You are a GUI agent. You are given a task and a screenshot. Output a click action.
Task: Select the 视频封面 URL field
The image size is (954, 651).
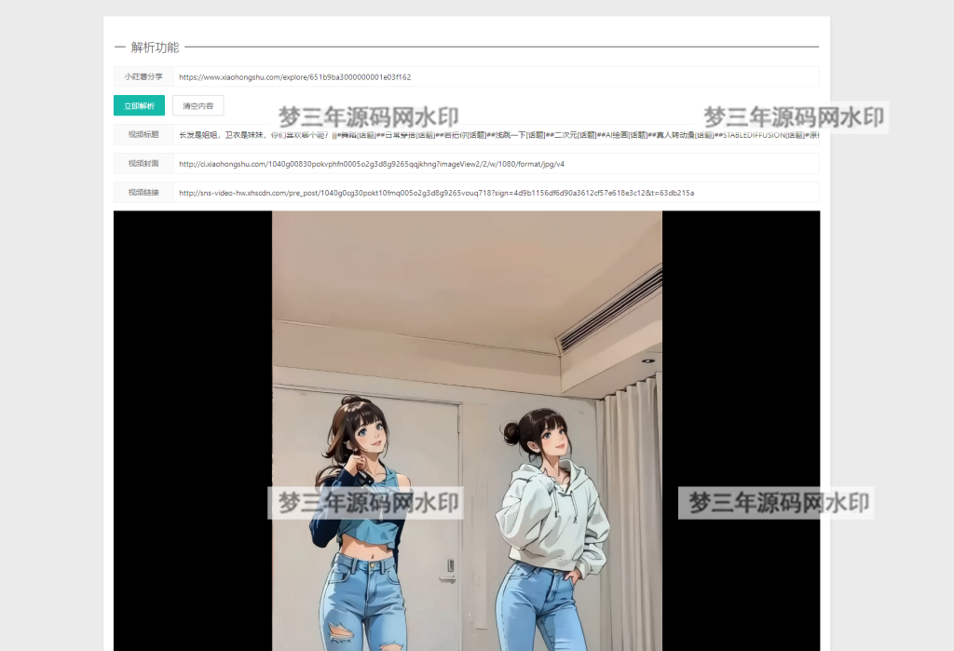pyautogui.click(x=496, y=164)
